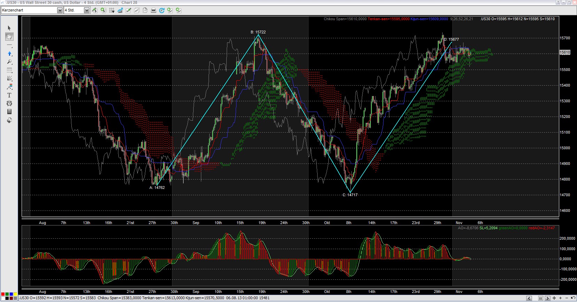
Task: Expand the grid options dropdown icon
Action: click(112, 10)
